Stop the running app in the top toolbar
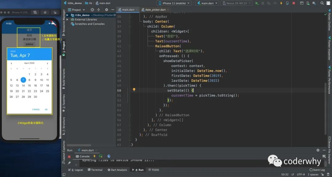This screenshot has height=177, width=332. pos(294,3)
